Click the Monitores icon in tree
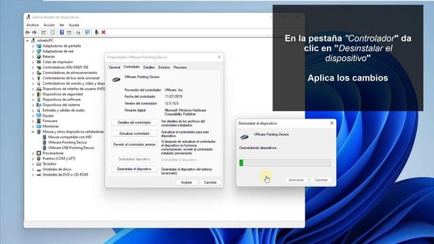 (39, 126)
